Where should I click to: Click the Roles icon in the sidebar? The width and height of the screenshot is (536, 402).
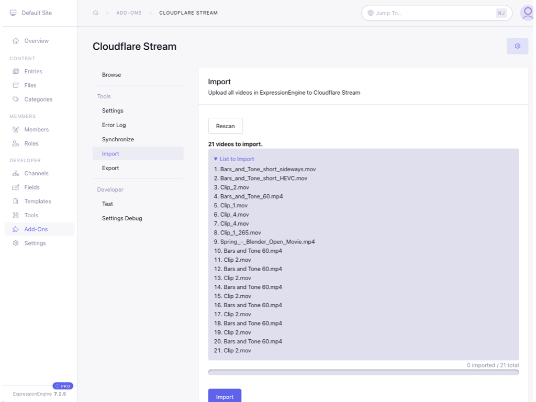[x=16, y=143]
